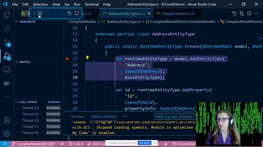
Task: Select the first Thread #2 row in call stack
Action: click(39, 108)
